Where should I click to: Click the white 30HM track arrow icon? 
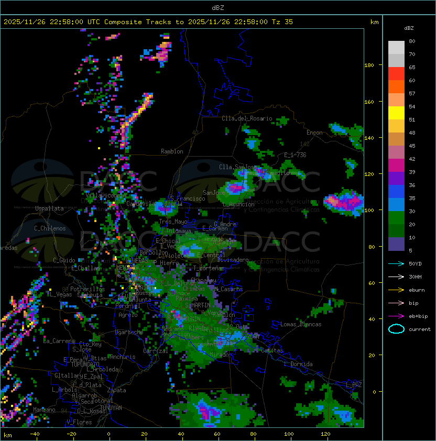click(x=396, y=277)
